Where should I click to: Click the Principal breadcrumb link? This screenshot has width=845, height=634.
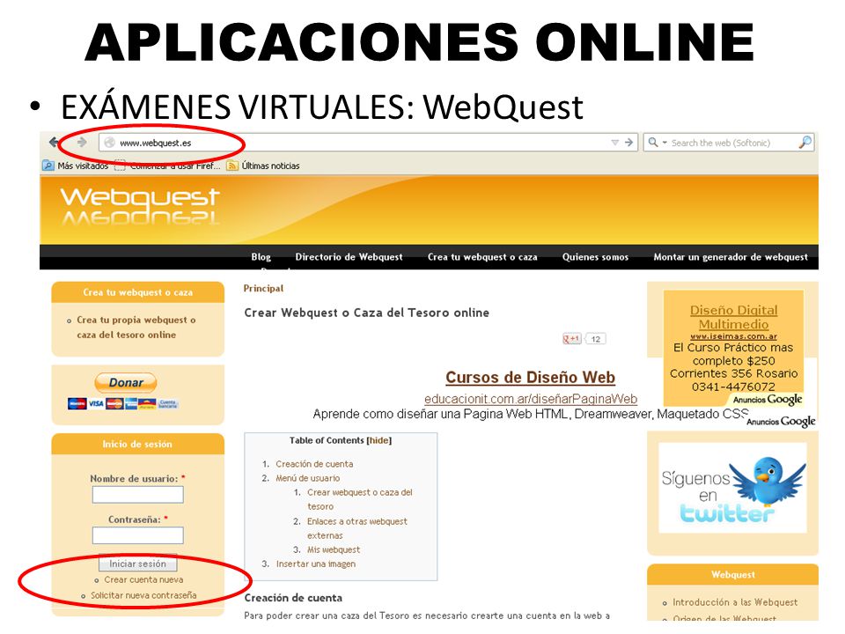(x=263, y=289)
